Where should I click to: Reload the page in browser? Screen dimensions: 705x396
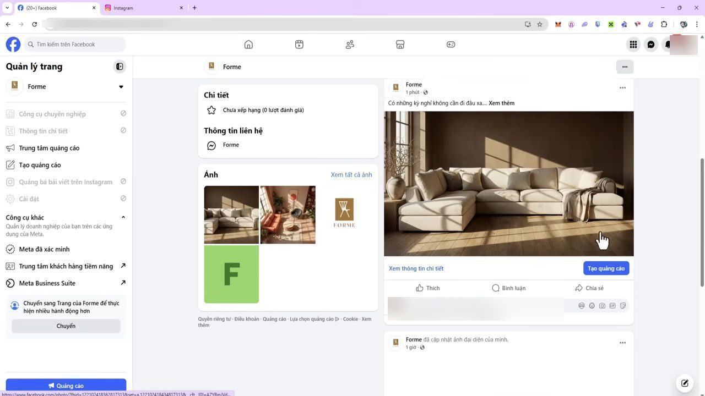(x=34, y=24)
